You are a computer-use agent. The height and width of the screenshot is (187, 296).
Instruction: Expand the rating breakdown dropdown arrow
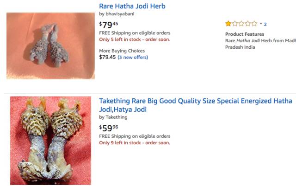coord(261,24)
